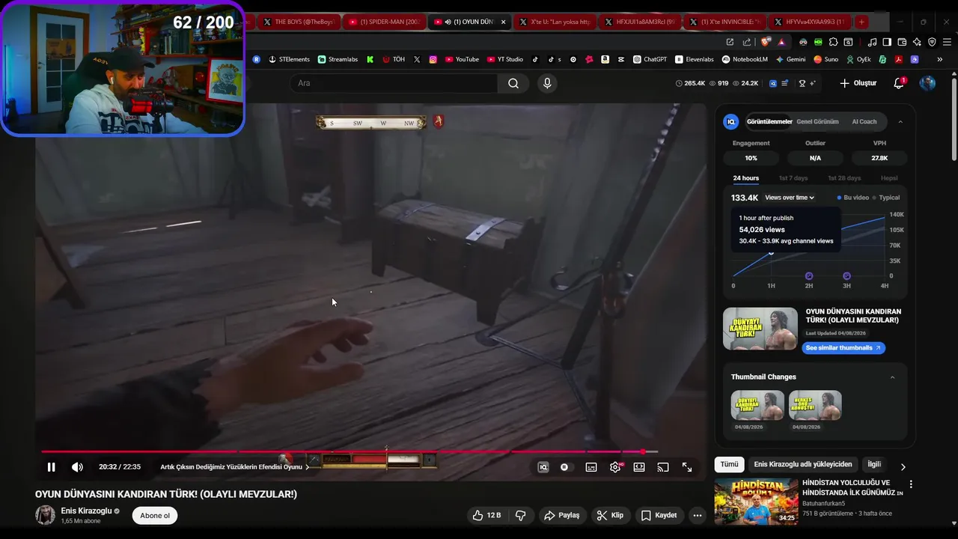The width and height of the screenshot is (958, 539).
Task: Focus the YouTube 'Ara' search field
Action: pyautogui.click(x=394, y=83)
